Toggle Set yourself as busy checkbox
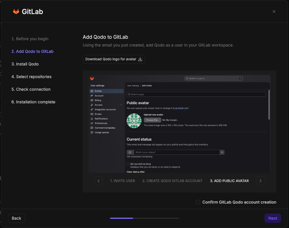 [x=128, y=164]
